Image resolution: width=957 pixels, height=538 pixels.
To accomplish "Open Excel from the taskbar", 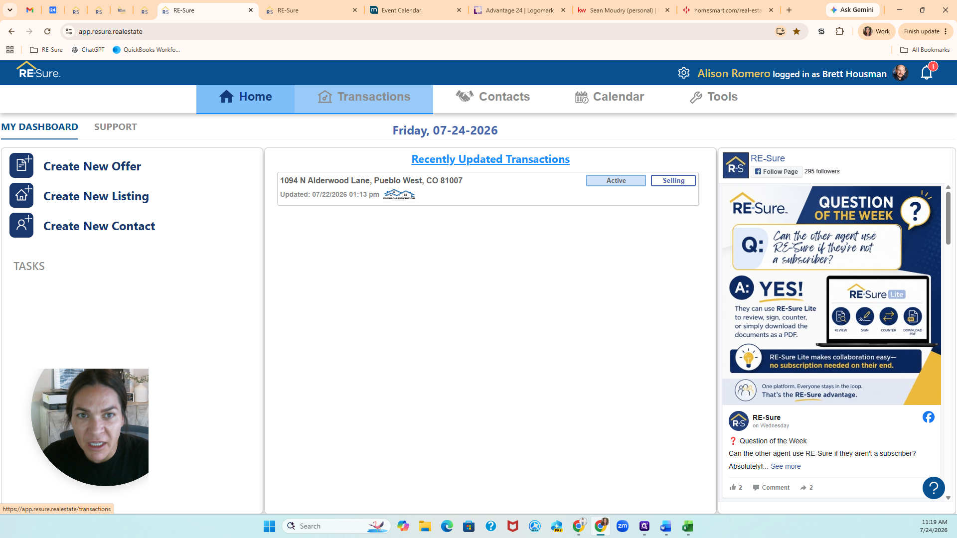I will 688,526.
